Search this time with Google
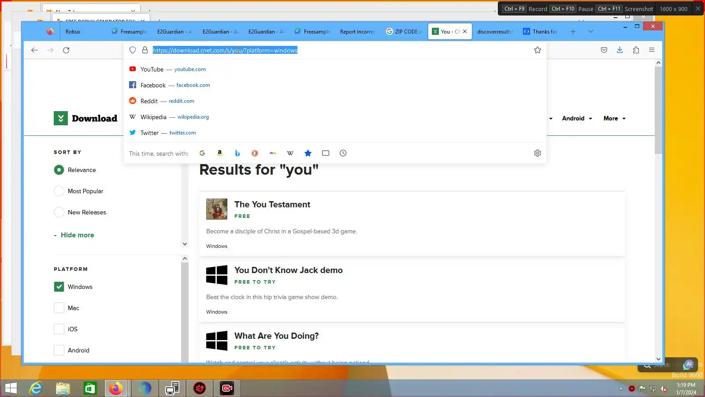 [x=202, y=153]
